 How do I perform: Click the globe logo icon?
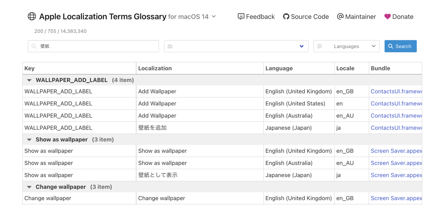[32, 16]
